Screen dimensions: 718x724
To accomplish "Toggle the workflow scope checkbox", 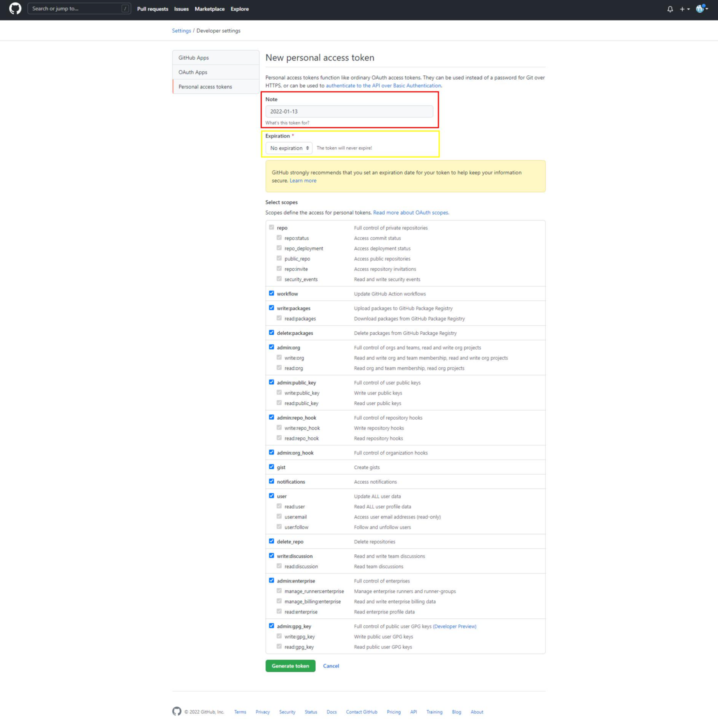I will pyautogui.click(x=271, y=293).
